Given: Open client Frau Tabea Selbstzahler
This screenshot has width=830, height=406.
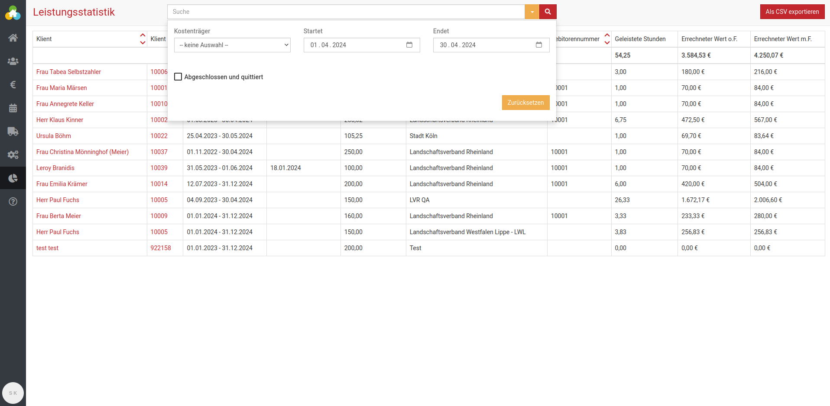Looking at the screenshot, I should click(68, 72).
